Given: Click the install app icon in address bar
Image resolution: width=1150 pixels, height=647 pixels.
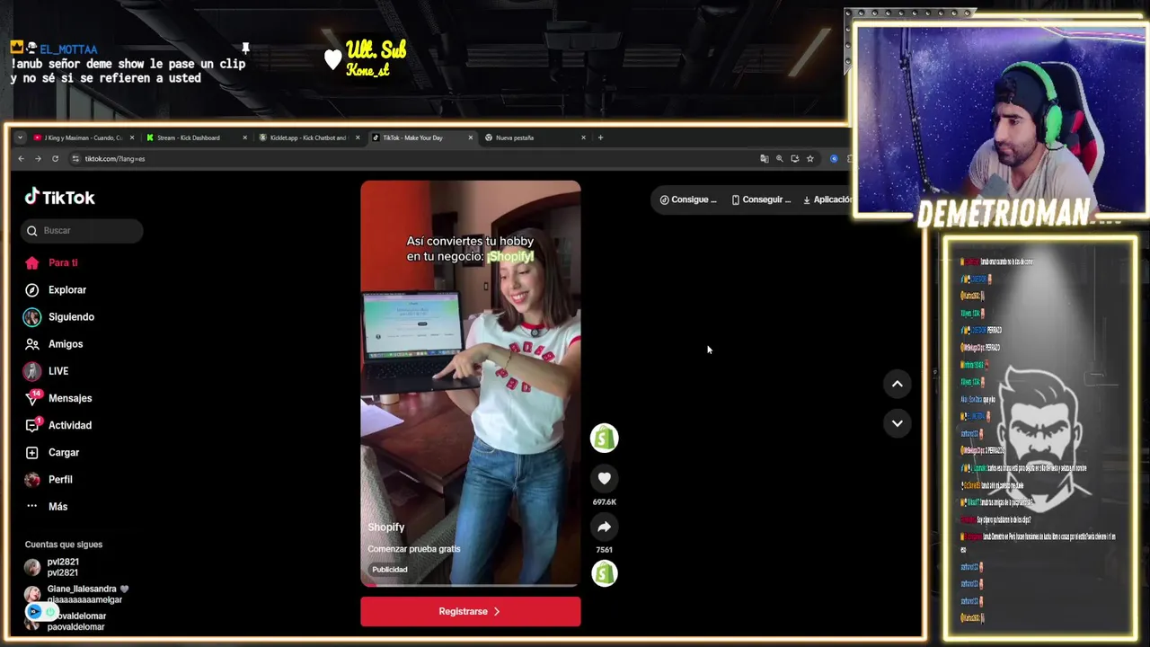Looking at the screenshot, I should point(794,159).
